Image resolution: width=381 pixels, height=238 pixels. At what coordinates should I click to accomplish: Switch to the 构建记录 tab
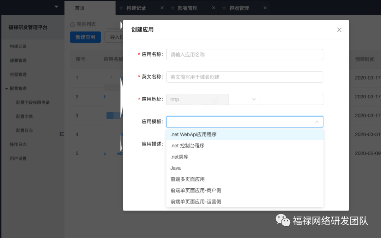136,8
